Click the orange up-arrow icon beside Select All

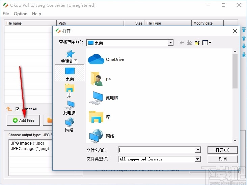[x=9, y=109]
